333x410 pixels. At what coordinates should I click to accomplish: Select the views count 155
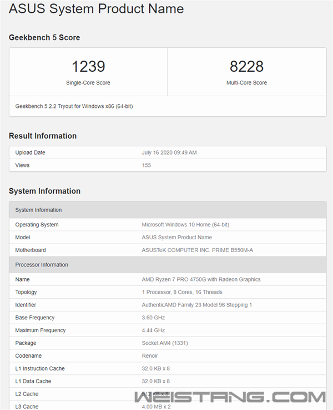[147, 165]
